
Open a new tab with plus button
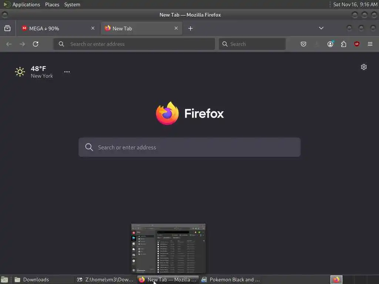(191, 28)
